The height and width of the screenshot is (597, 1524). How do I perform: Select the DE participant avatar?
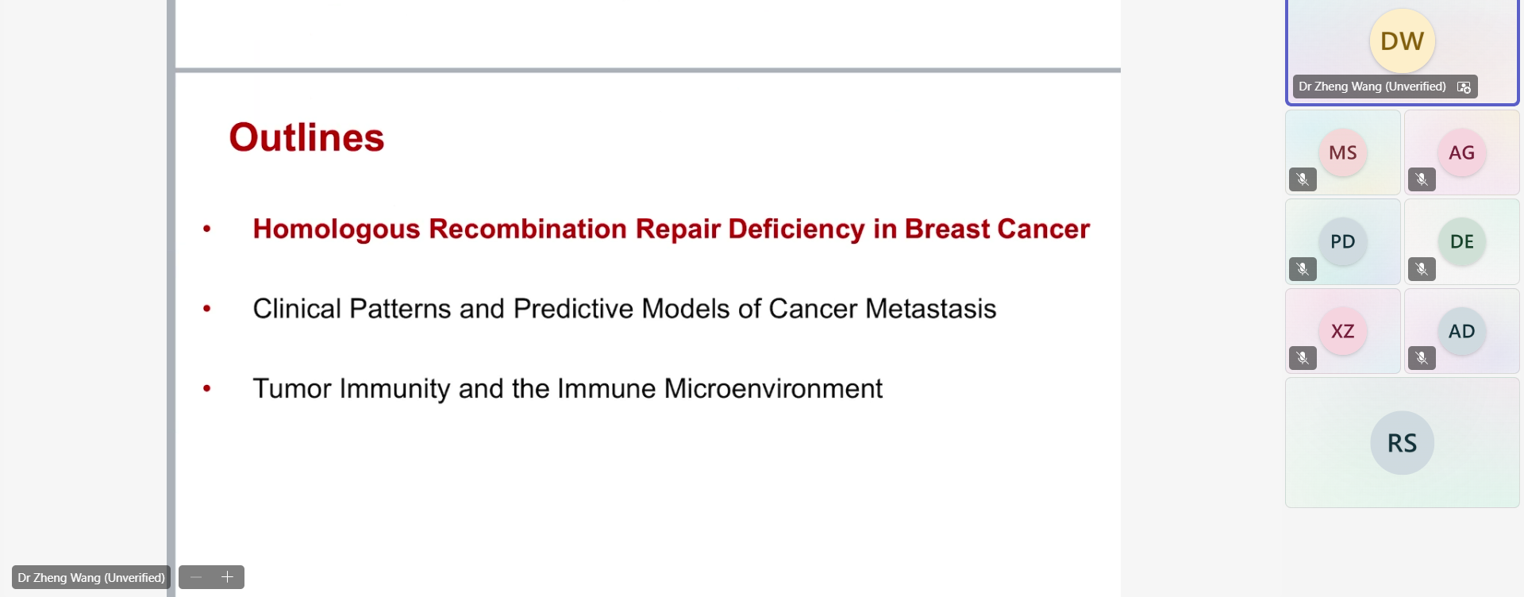tap(1461, 241)
